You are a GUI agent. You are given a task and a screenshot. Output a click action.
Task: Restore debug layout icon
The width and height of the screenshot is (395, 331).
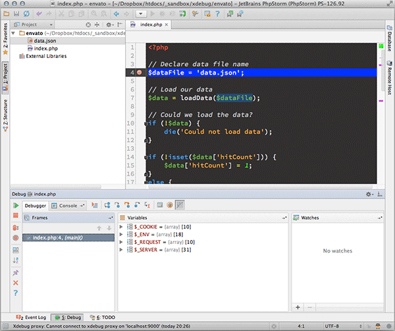16,250
